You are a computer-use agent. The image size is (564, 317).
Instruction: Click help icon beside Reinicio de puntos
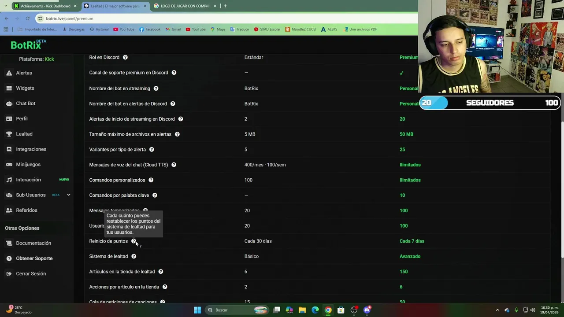point(134,241)
